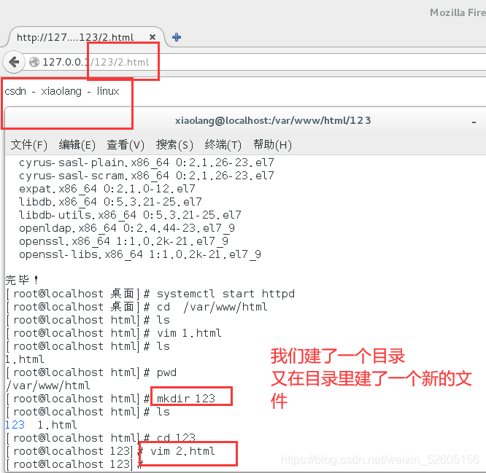The image size is (486, 473).
Task: Close the 2.html browser tab
Action: click(x=153, y=37)
